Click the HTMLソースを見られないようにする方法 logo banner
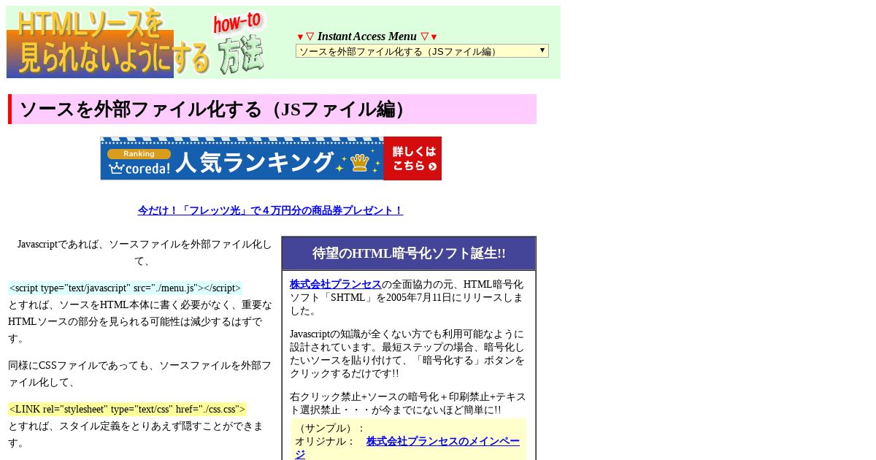876x460 pixels. pyautogui.click(x=137, y=43)
